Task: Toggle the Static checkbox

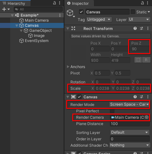Action: point(133,12)
